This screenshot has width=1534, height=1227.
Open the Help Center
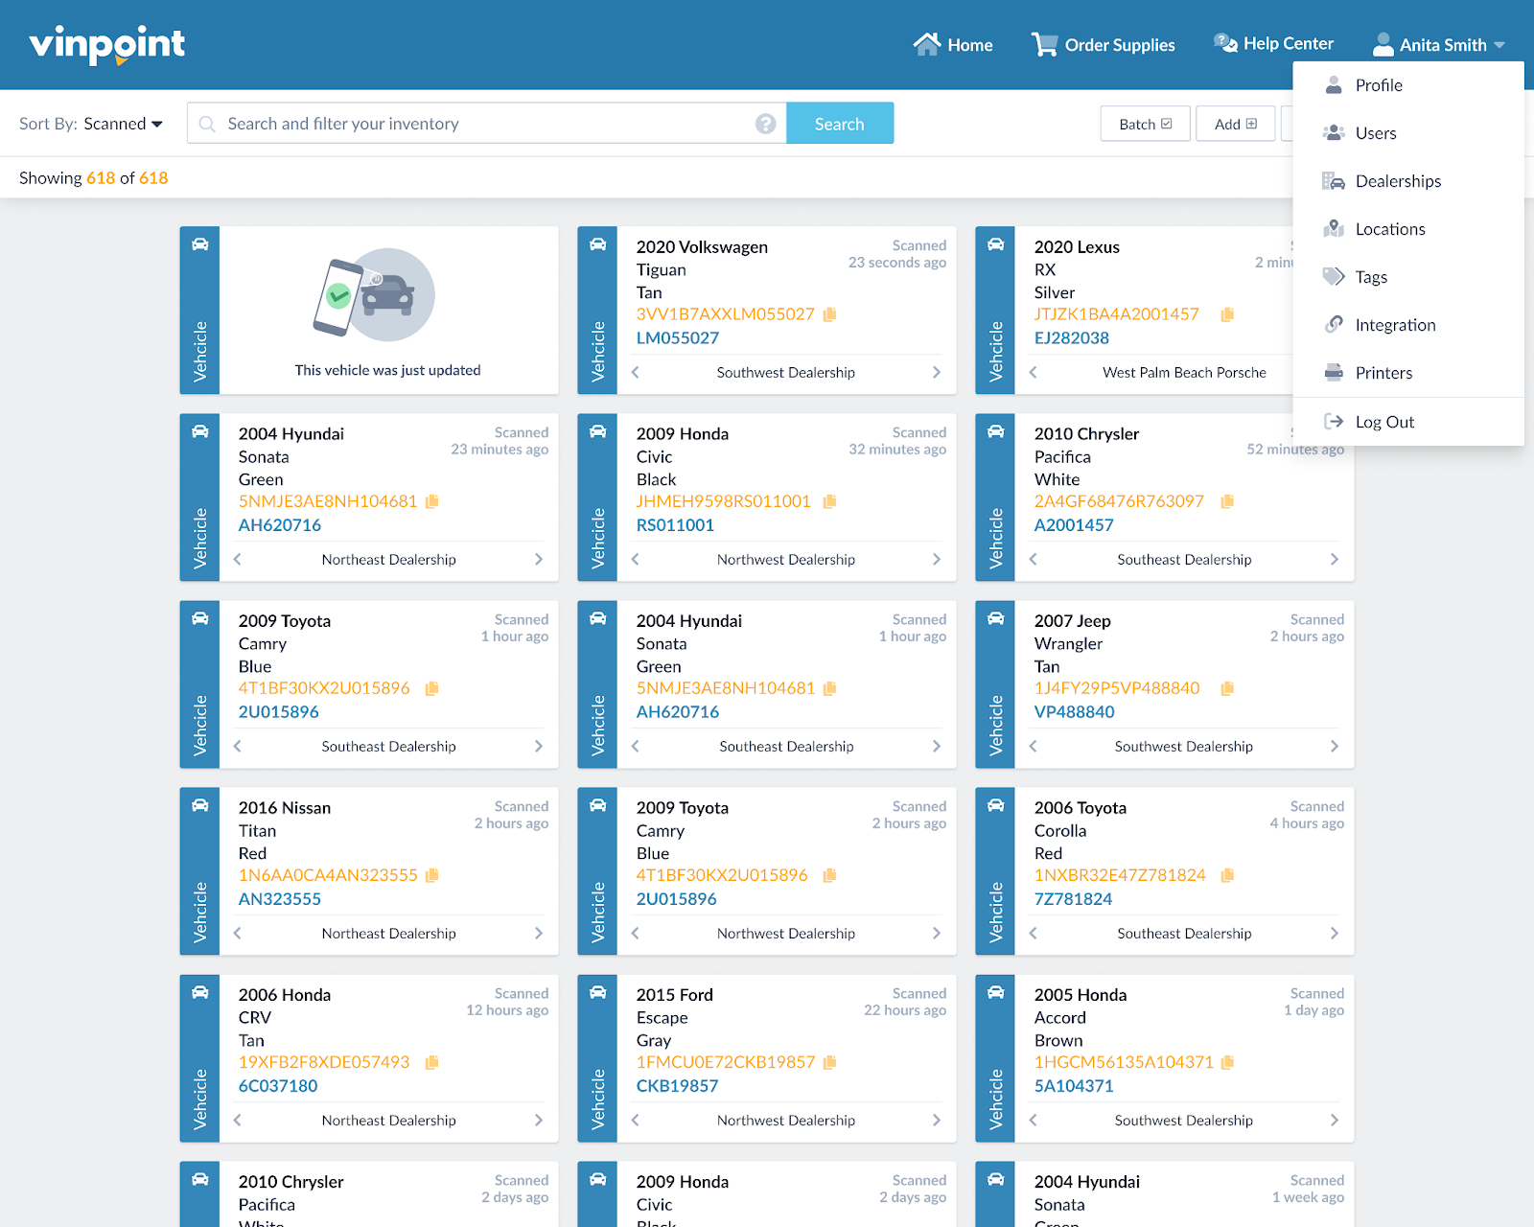click(x=1273, y=43)
